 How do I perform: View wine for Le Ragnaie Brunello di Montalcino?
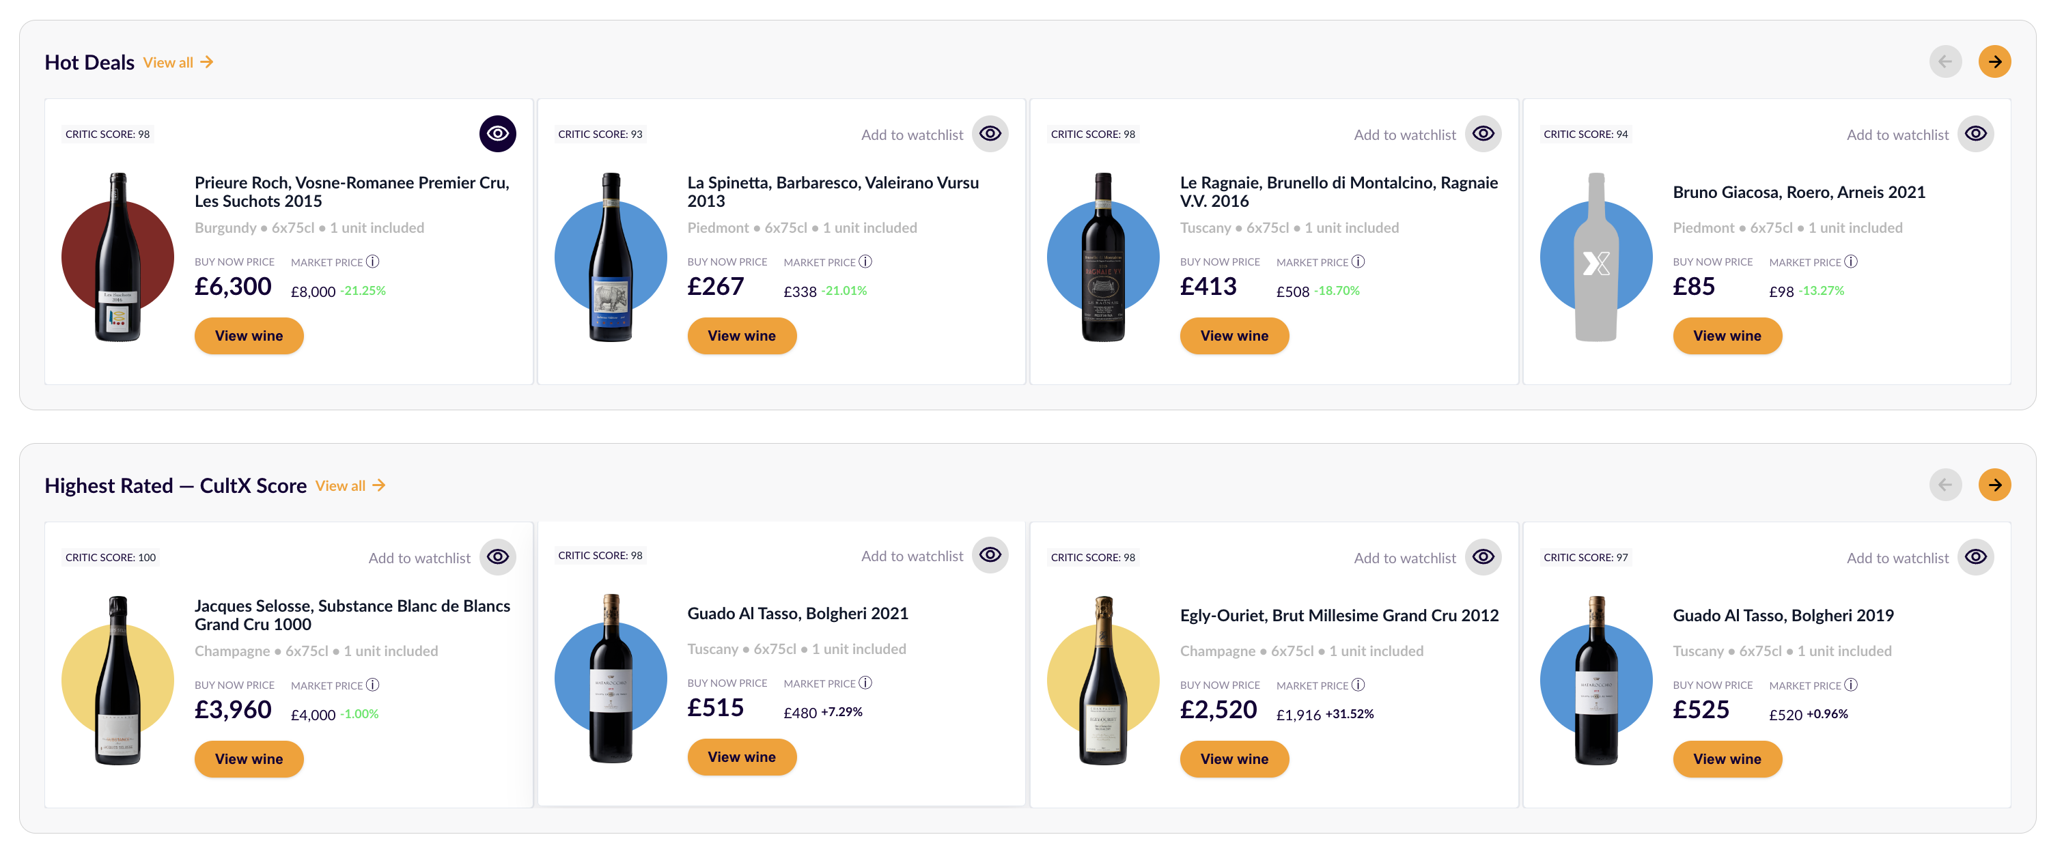click(x=1233, y=335)
